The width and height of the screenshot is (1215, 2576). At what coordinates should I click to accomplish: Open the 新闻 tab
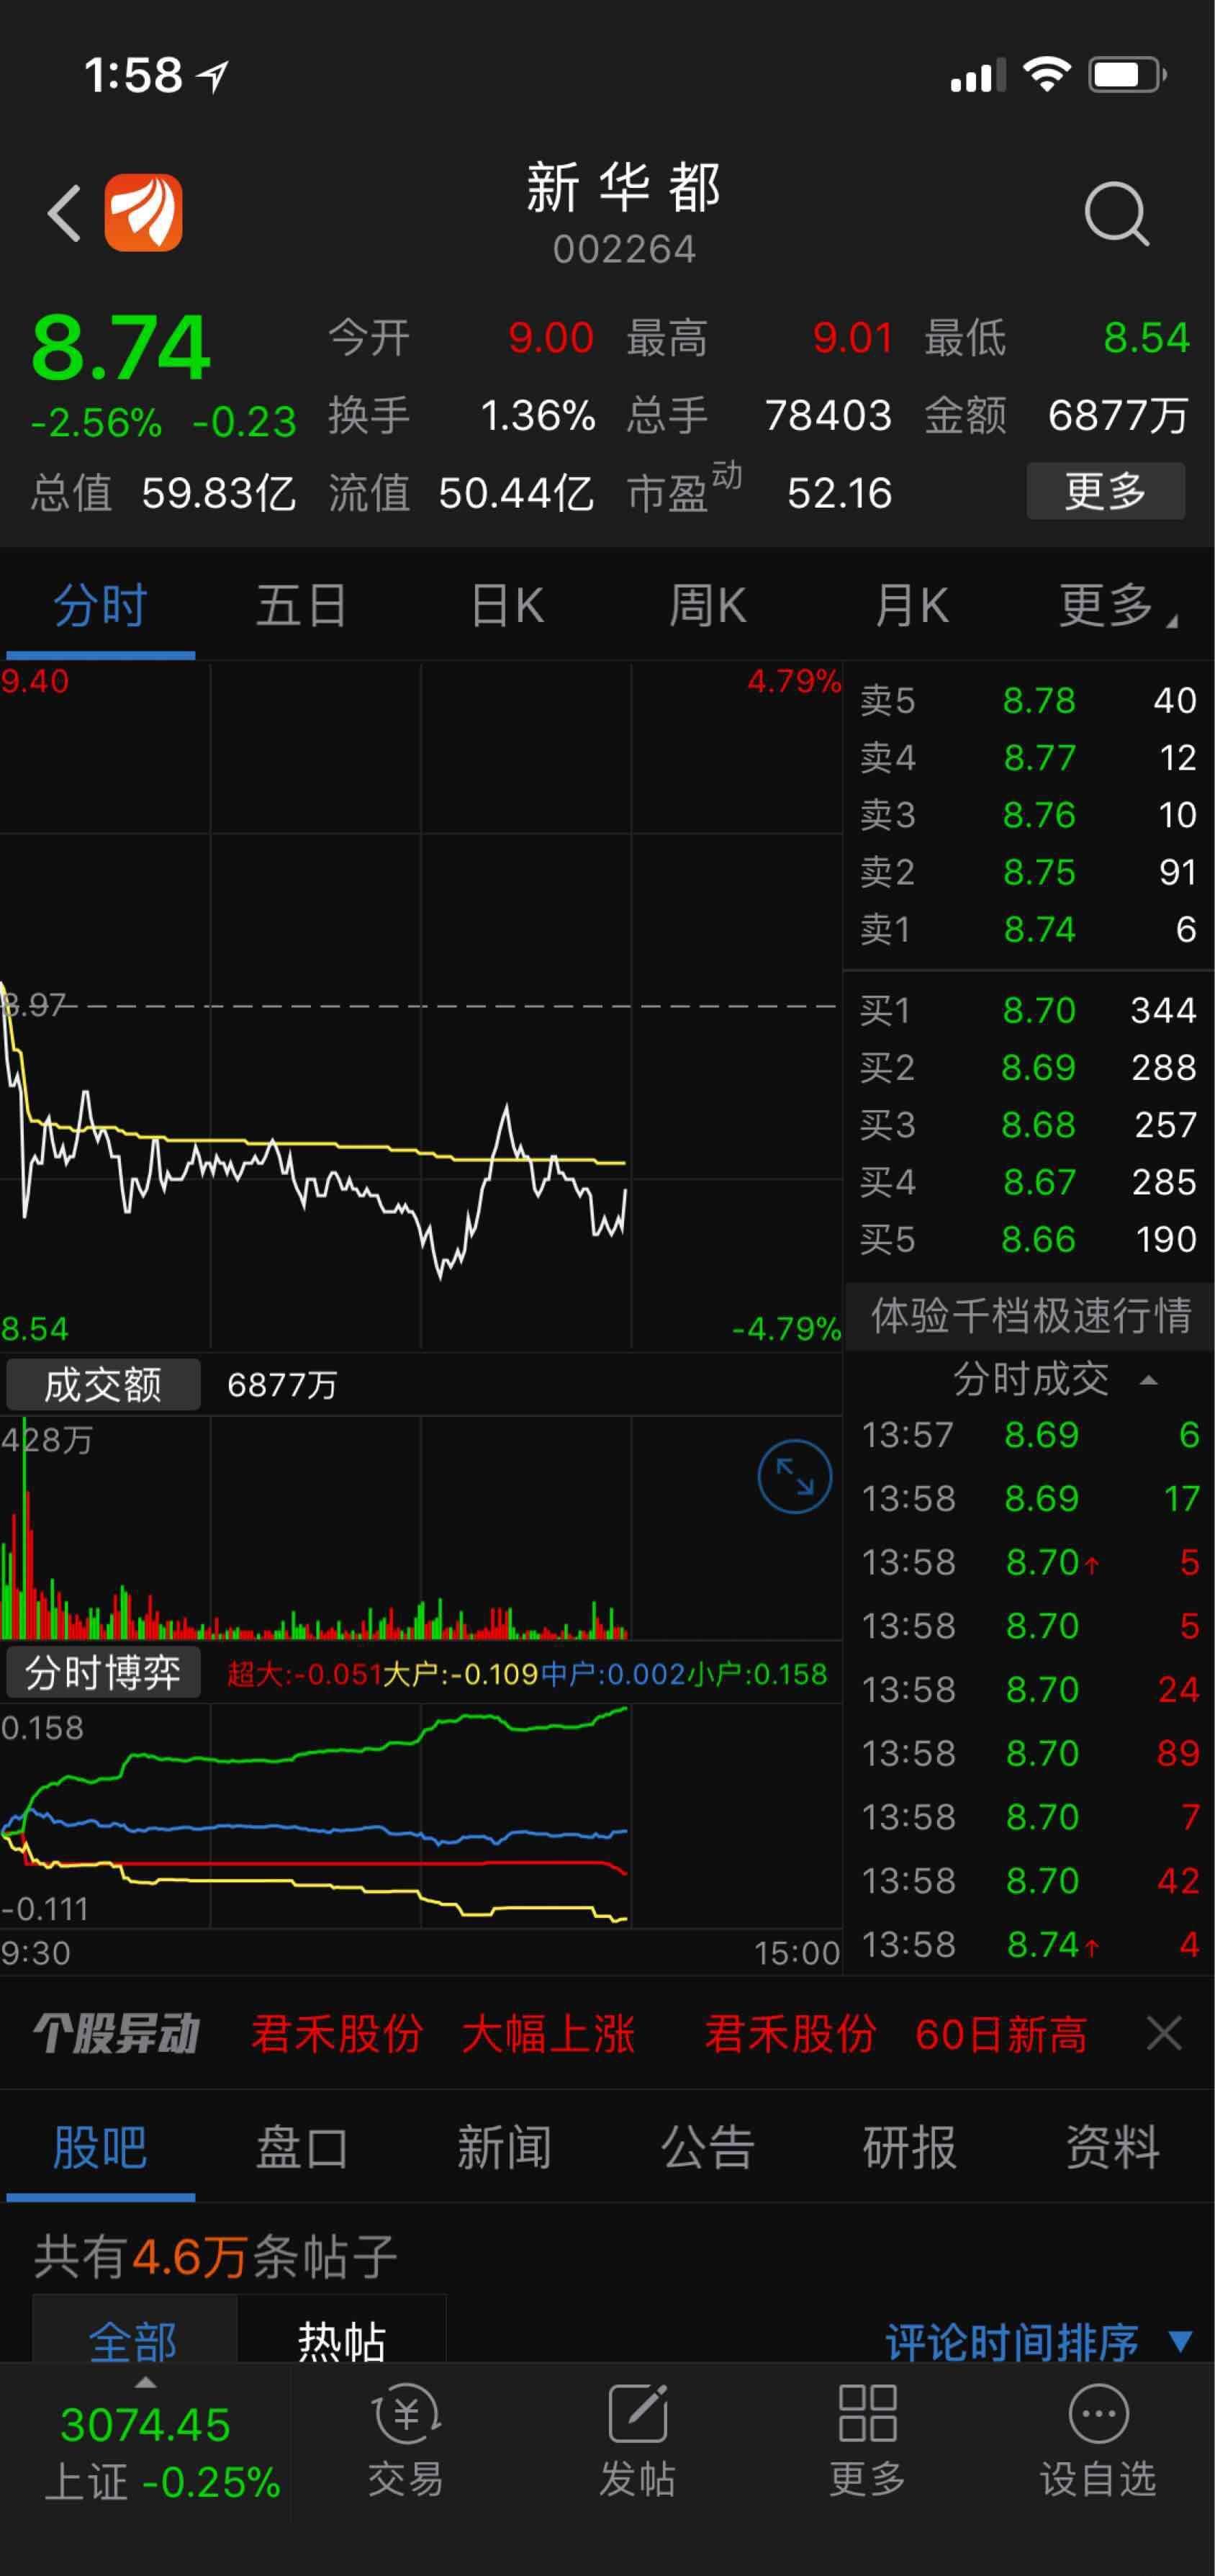pyautogui.click(x=504, y=2147)
